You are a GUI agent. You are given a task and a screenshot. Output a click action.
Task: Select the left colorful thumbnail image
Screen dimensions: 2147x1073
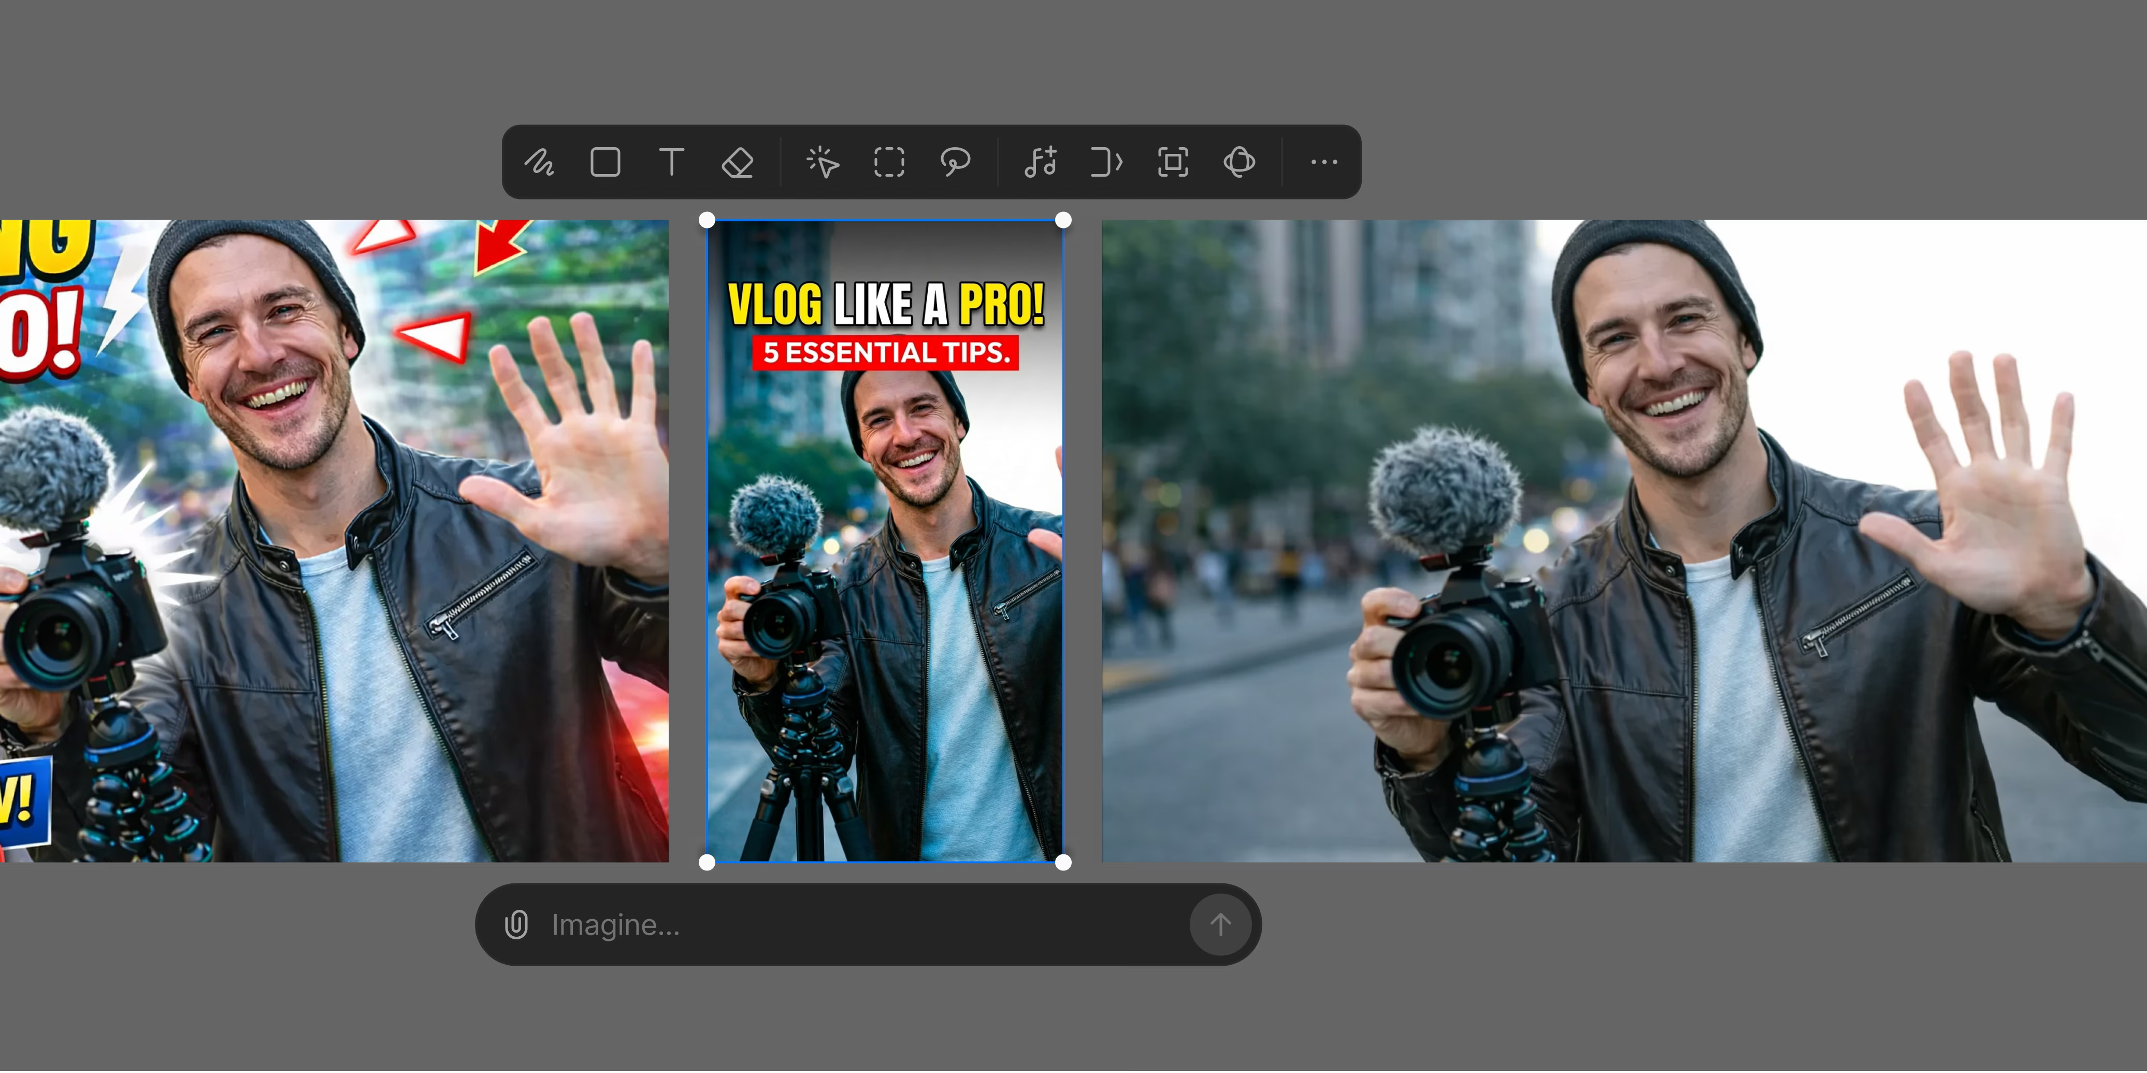(x=334, y=541)
